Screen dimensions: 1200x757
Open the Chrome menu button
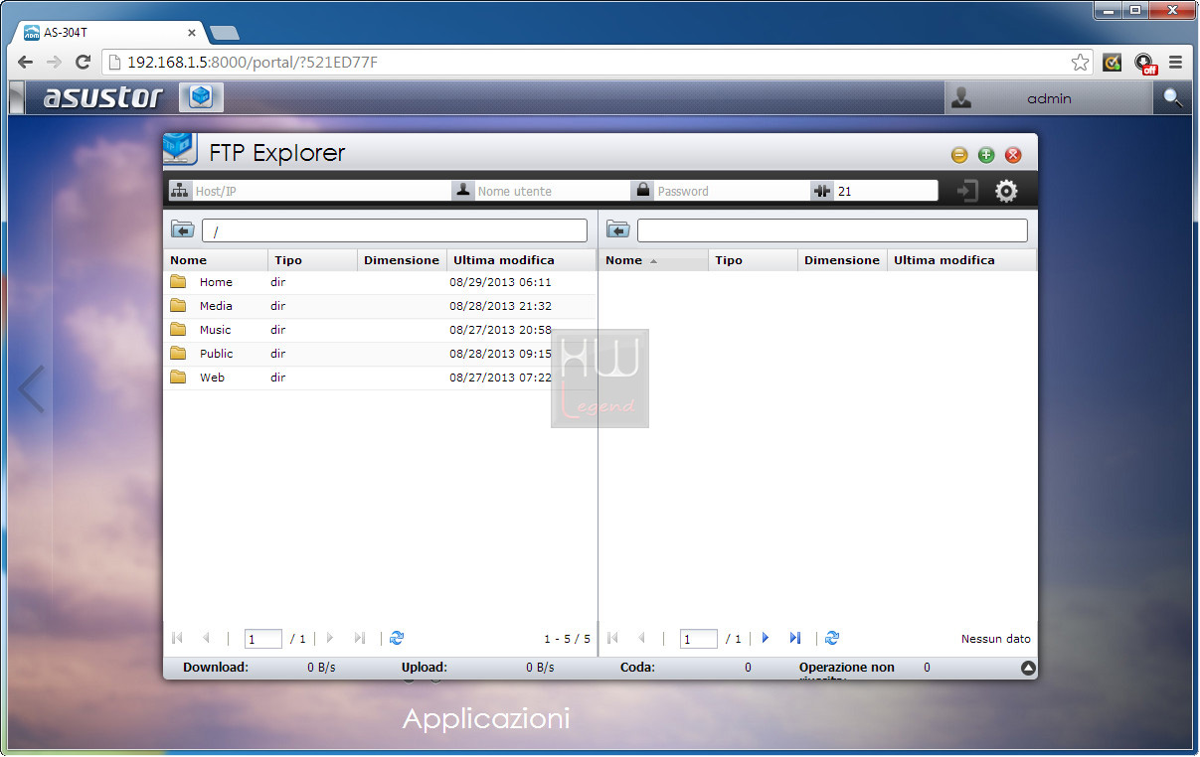[x=1176, y=63]
